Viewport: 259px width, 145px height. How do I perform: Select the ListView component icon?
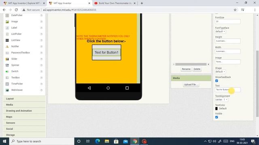coord(7,40)
